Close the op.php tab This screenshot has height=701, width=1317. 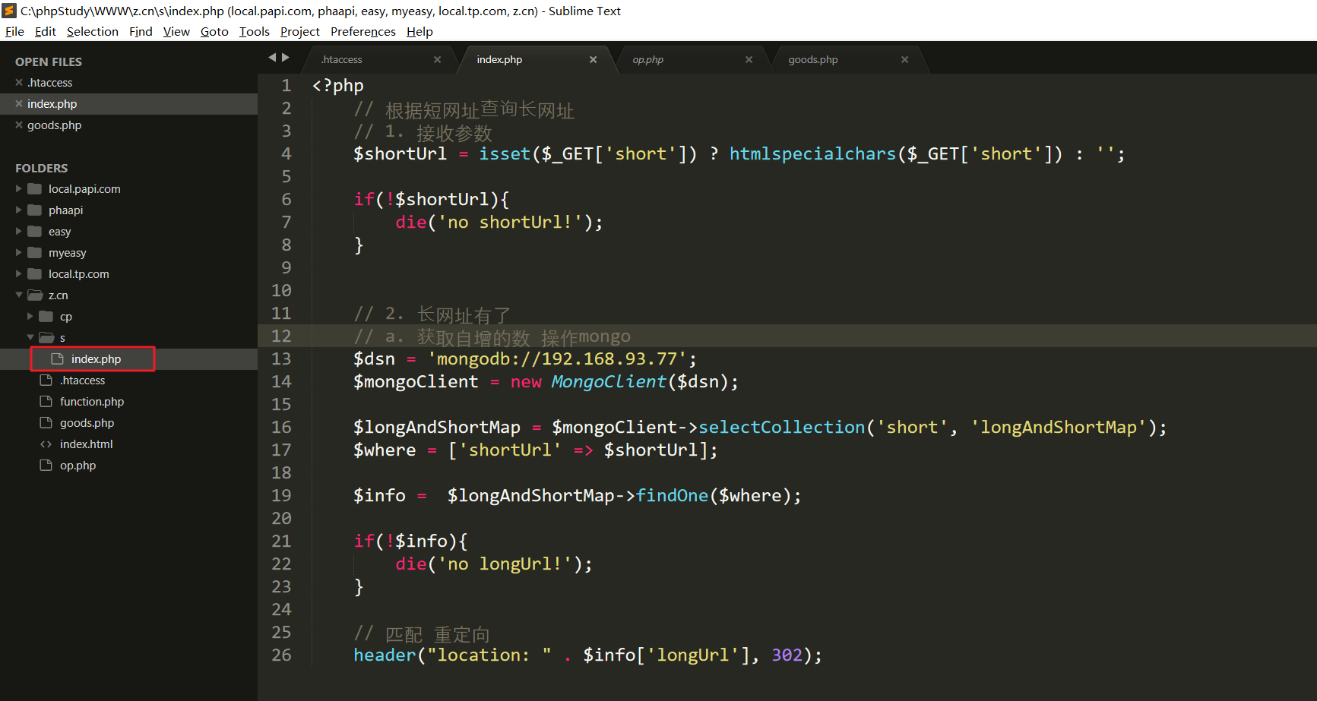pyautogui.click(x=749, y=60)
